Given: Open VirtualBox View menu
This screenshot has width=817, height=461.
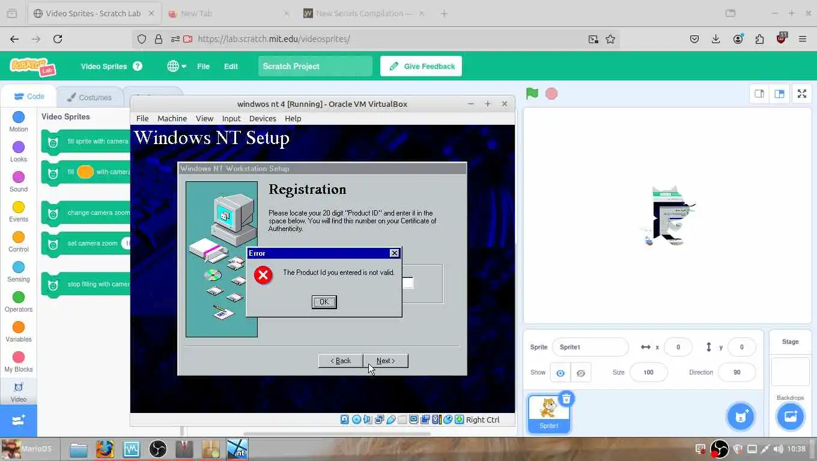Looking at the screenshot, I should coord(204,118).
